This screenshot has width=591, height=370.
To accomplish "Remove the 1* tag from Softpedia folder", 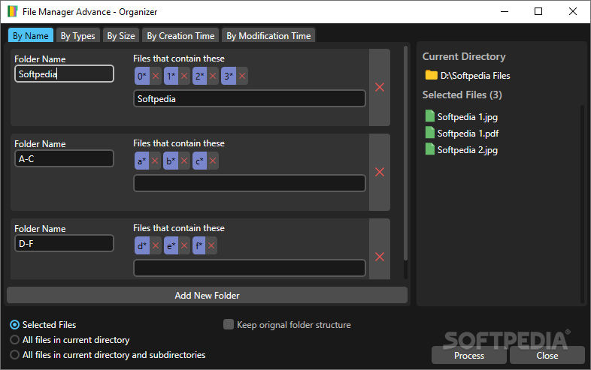I will click(184, 76).
